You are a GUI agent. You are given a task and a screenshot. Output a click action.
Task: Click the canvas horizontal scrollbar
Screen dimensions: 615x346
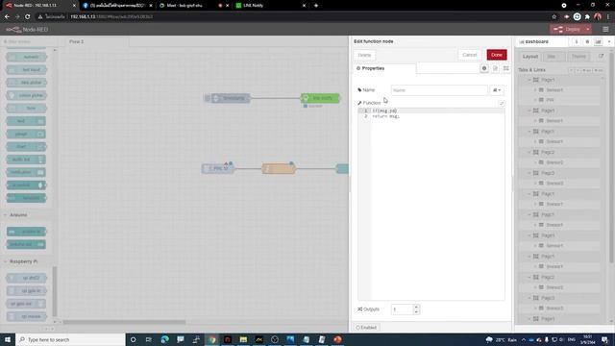124,322
